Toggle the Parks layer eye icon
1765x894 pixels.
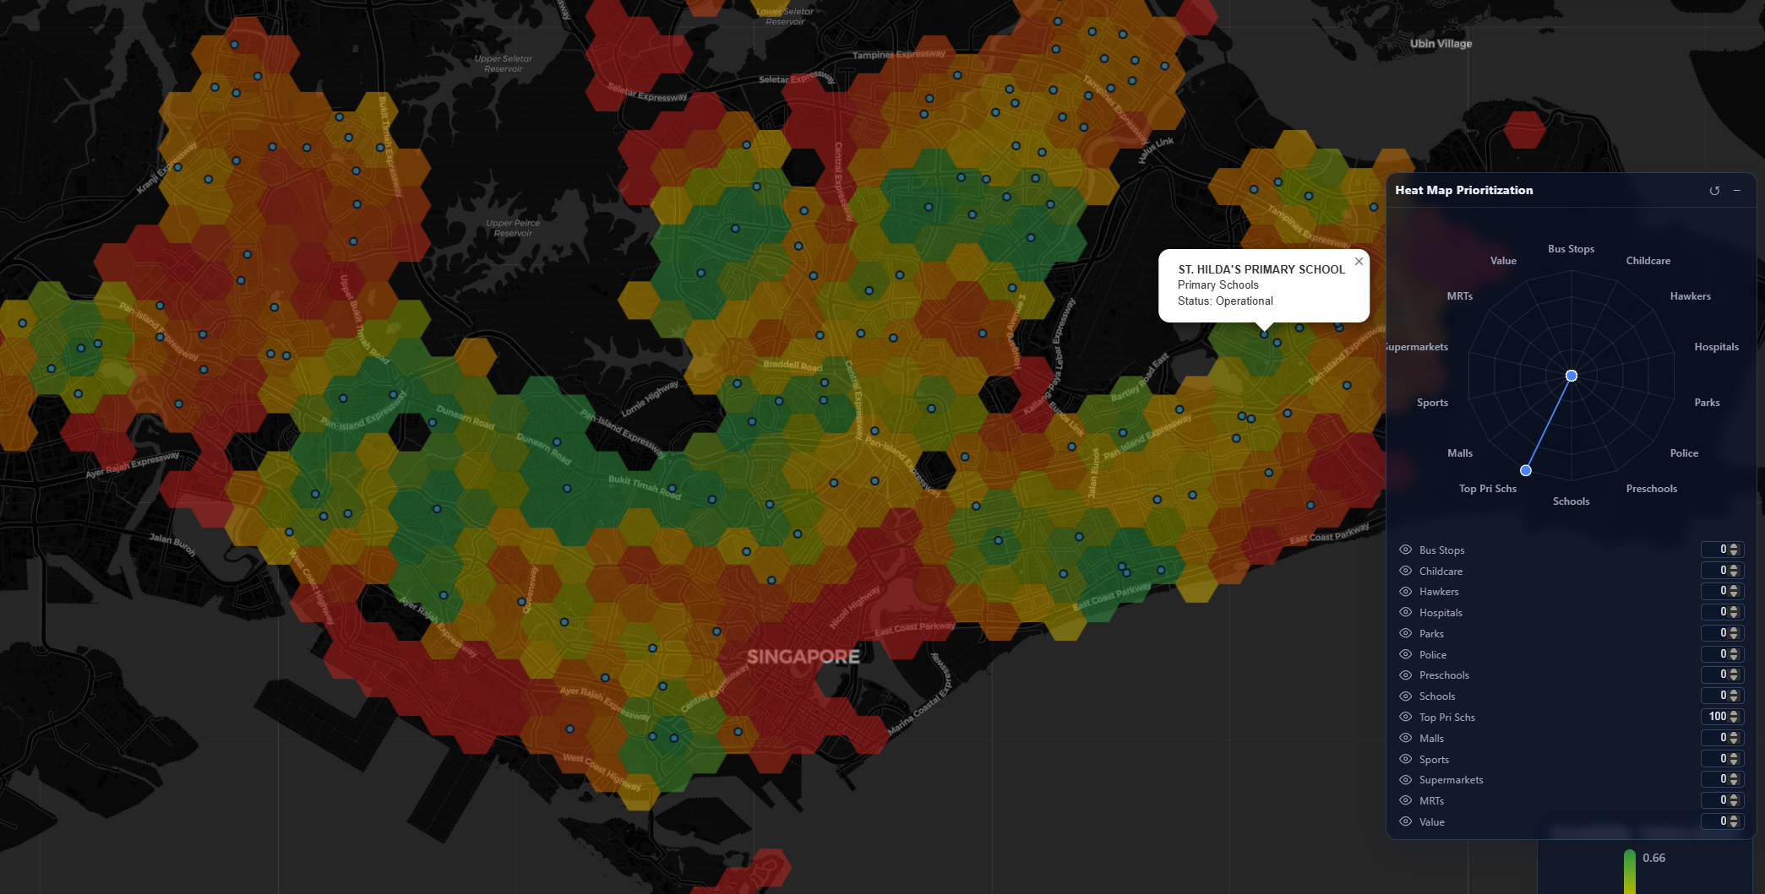1406,633
